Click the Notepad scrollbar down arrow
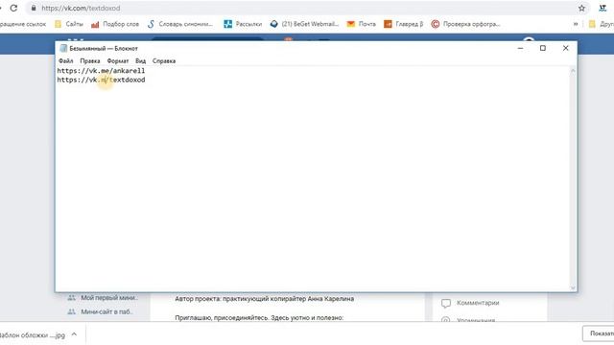This screenshot has width=614, height=345. tap(573, 287)
